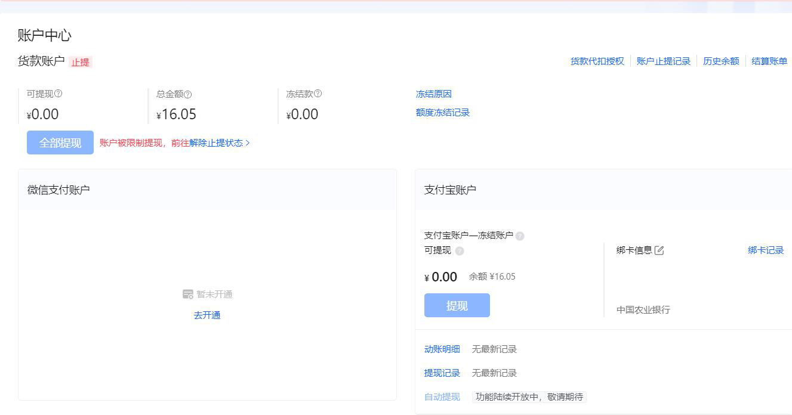View the 绑卡记录 card binding history
This screenshot has height=415, width=792.
click(x=766, y=250)
